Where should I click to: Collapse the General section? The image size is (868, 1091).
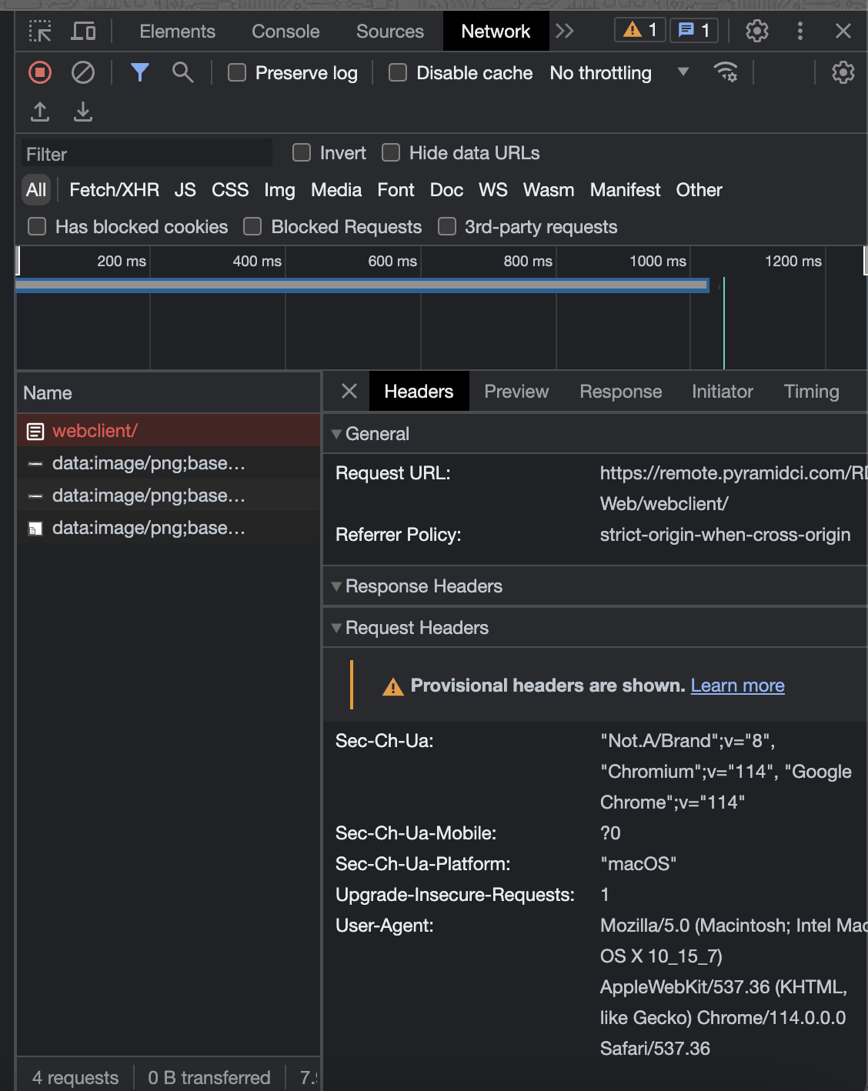tap(336, 434)
